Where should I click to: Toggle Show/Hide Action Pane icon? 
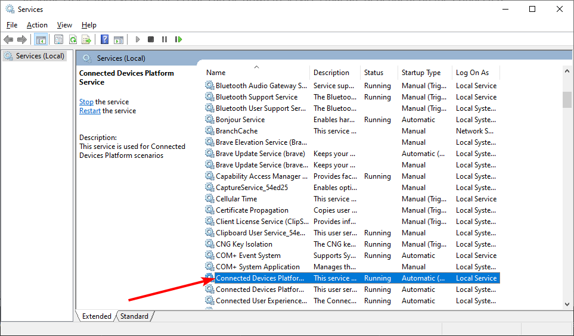point(119,39)
